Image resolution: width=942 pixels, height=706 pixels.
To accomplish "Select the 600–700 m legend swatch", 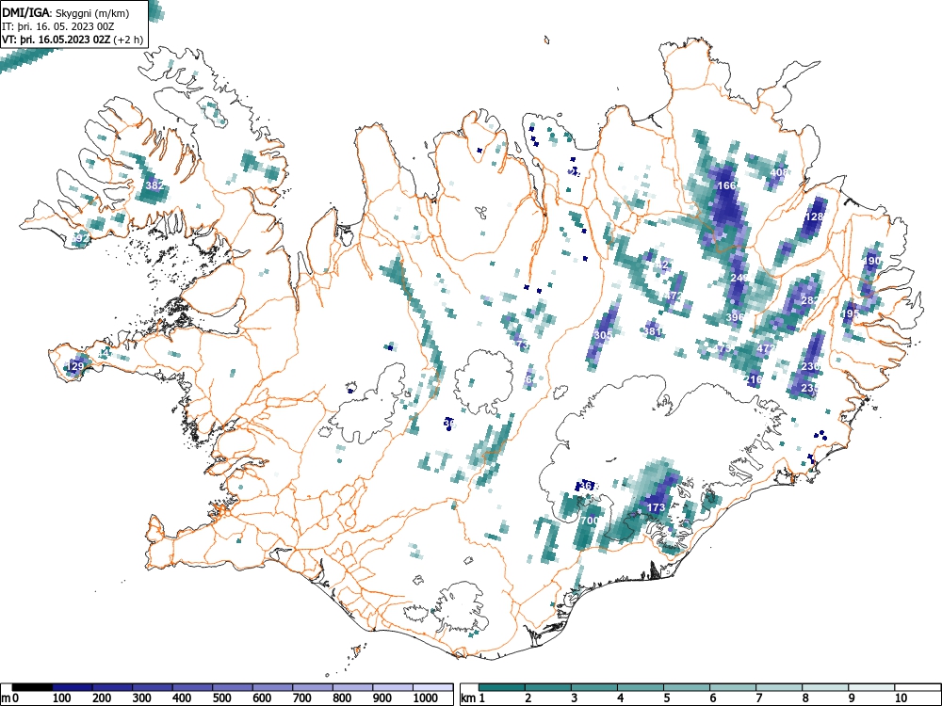I will (x=273, y=687).
